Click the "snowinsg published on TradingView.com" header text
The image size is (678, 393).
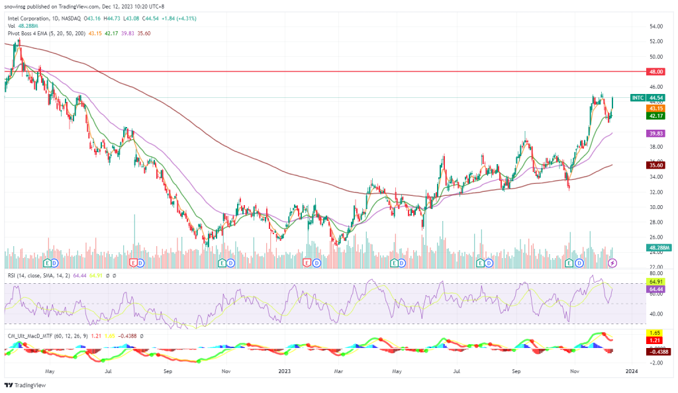coord(52,7)
